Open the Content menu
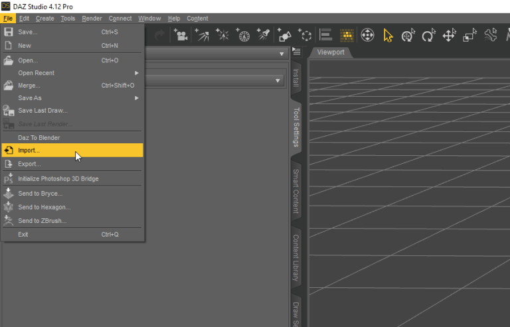This screenshot has width=510, height=327. click(x=197, y=19)
